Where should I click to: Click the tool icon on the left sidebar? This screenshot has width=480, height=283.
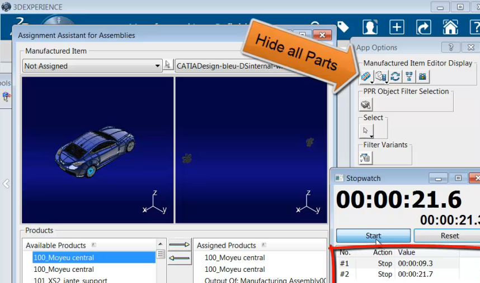6,97
